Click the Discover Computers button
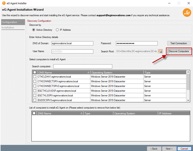 179,51
